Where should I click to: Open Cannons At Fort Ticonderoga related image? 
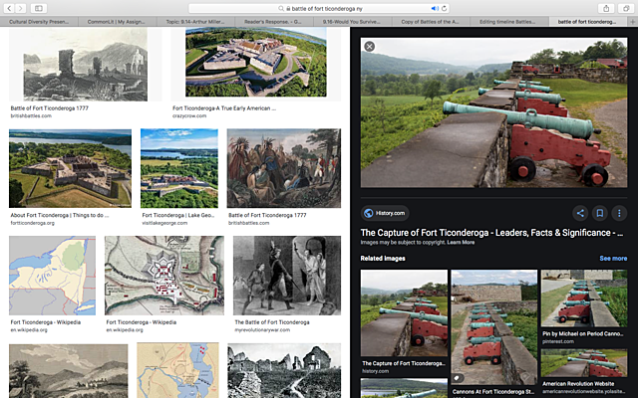click(494, 327)
